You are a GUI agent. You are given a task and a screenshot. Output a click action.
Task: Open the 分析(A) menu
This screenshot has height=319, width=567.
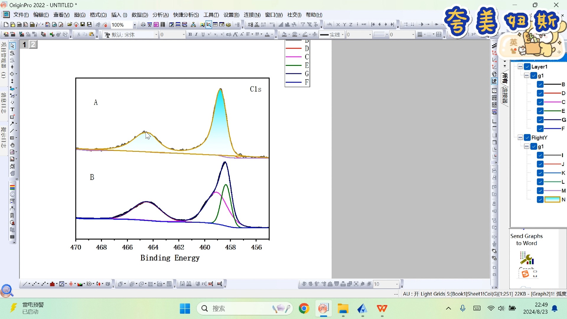tap(160, 15)
